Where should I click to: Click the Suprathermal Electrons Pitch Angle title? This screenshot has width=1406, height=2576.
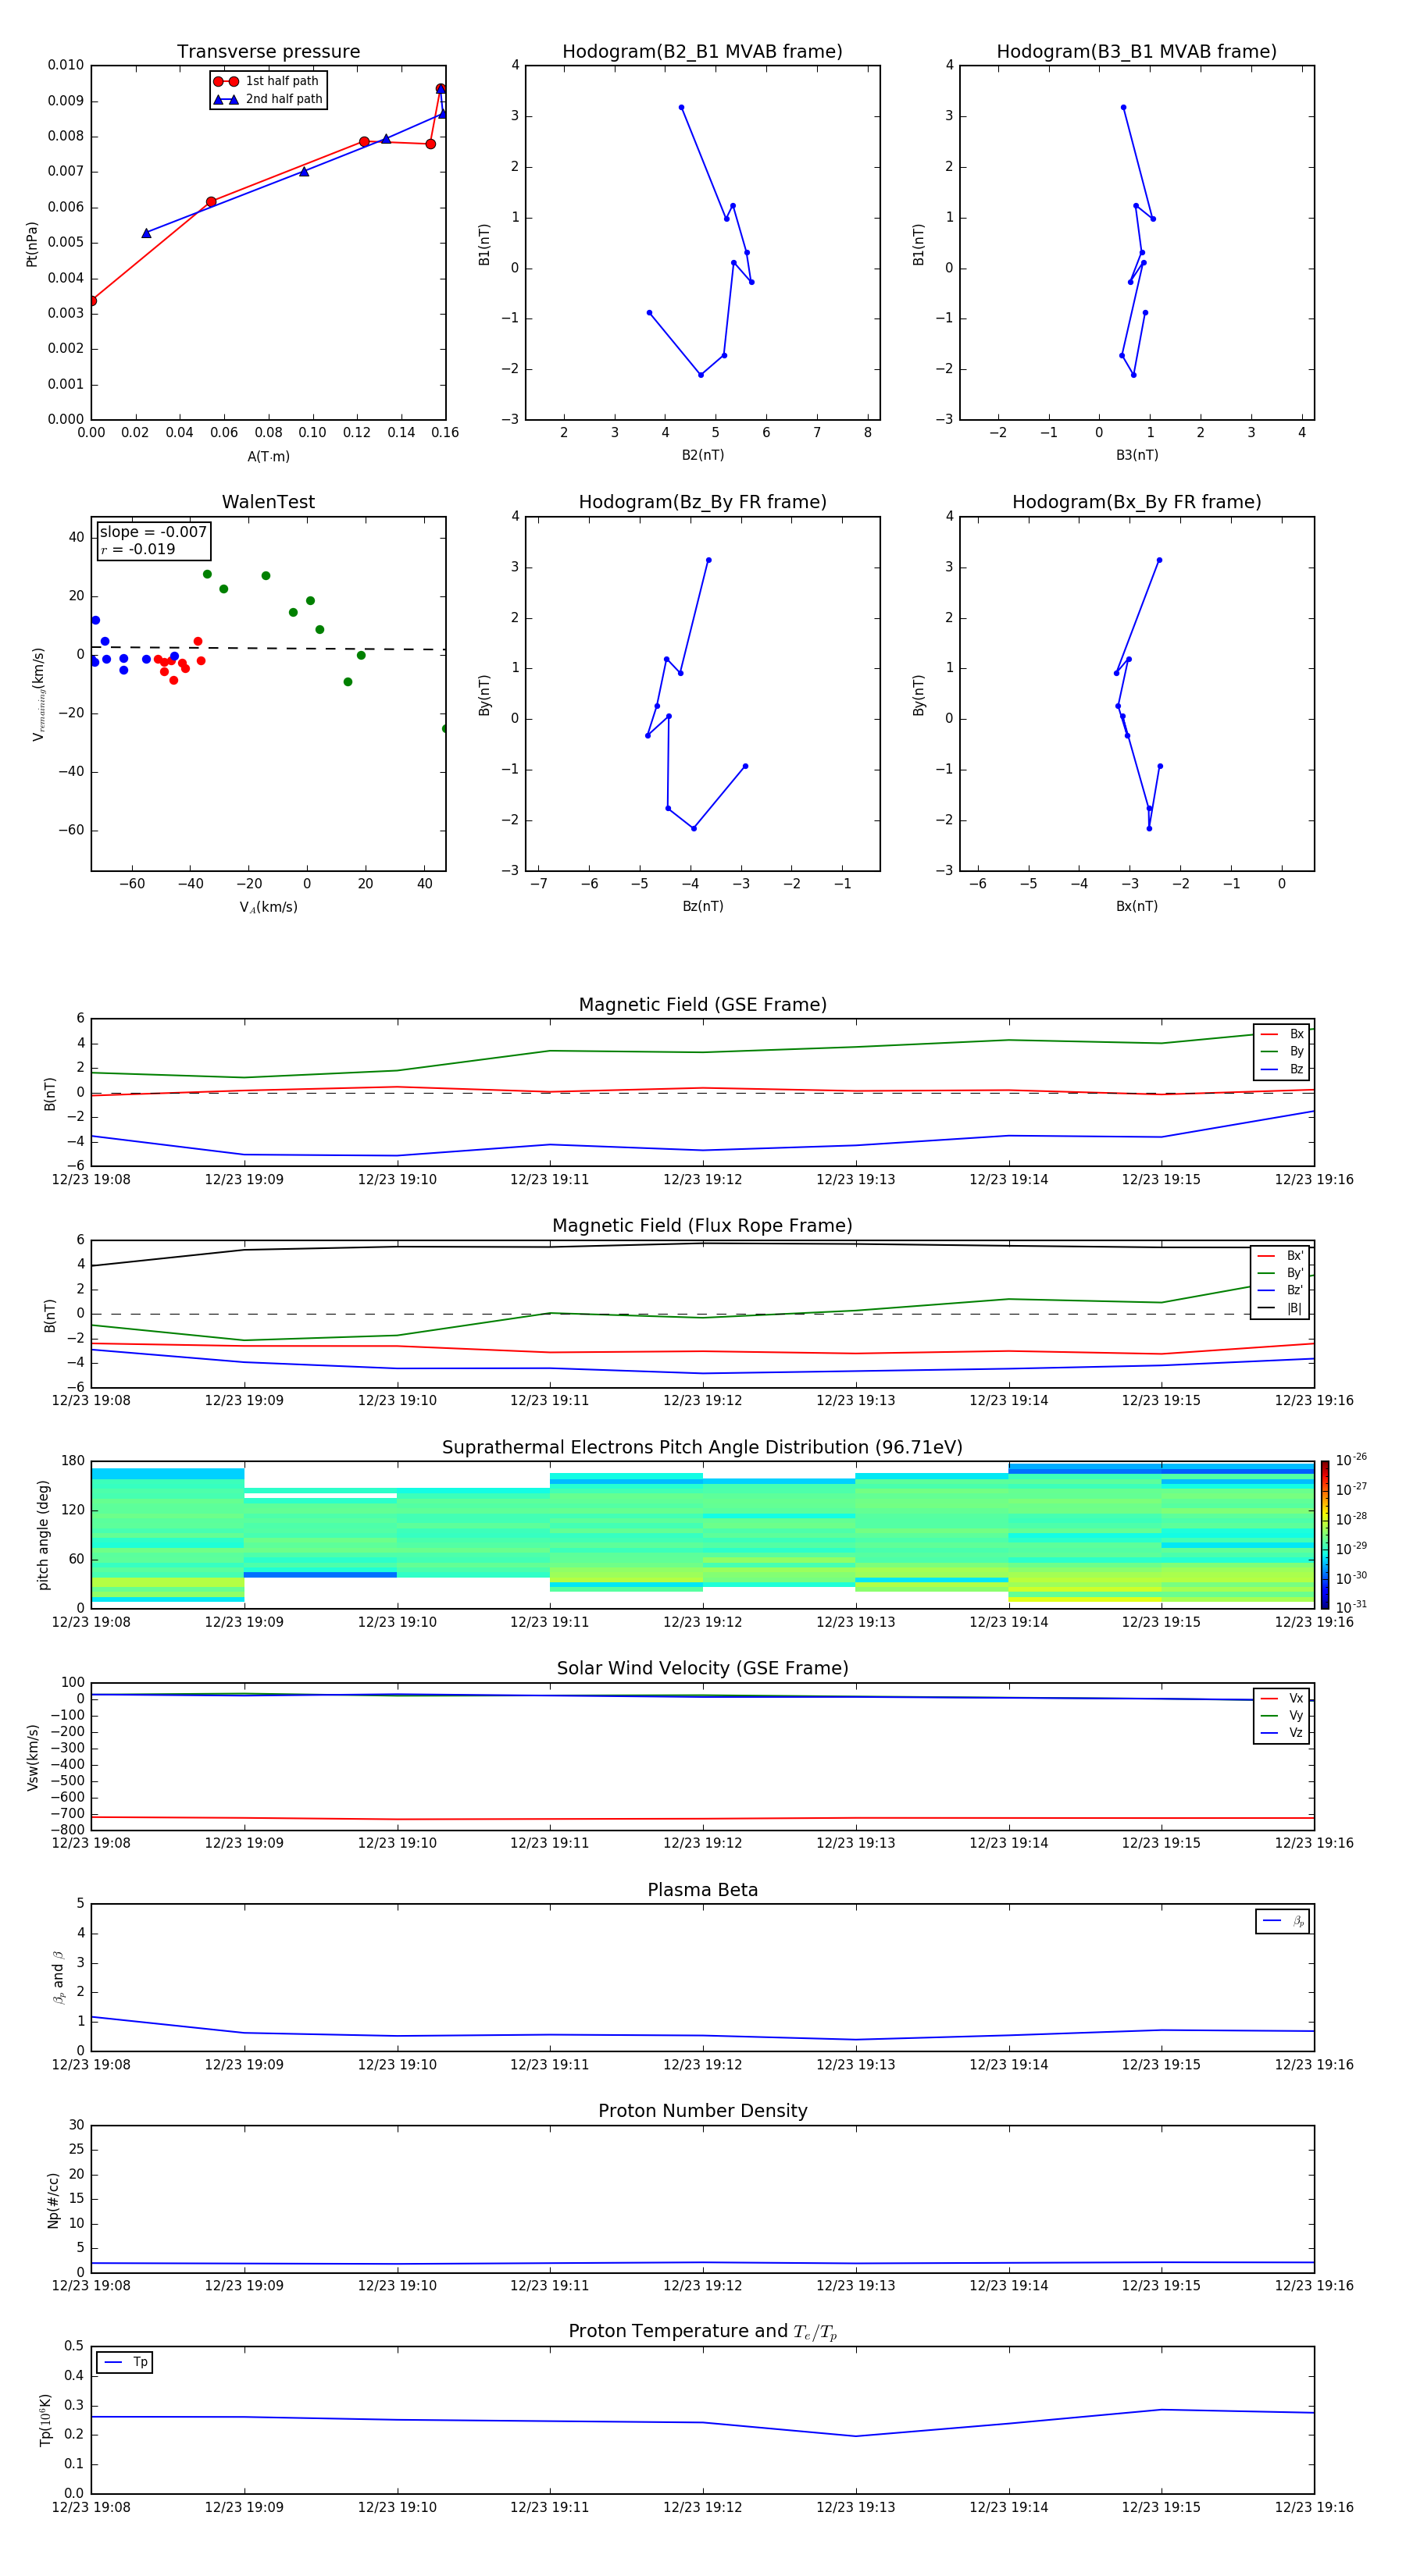pos(702,1447)
